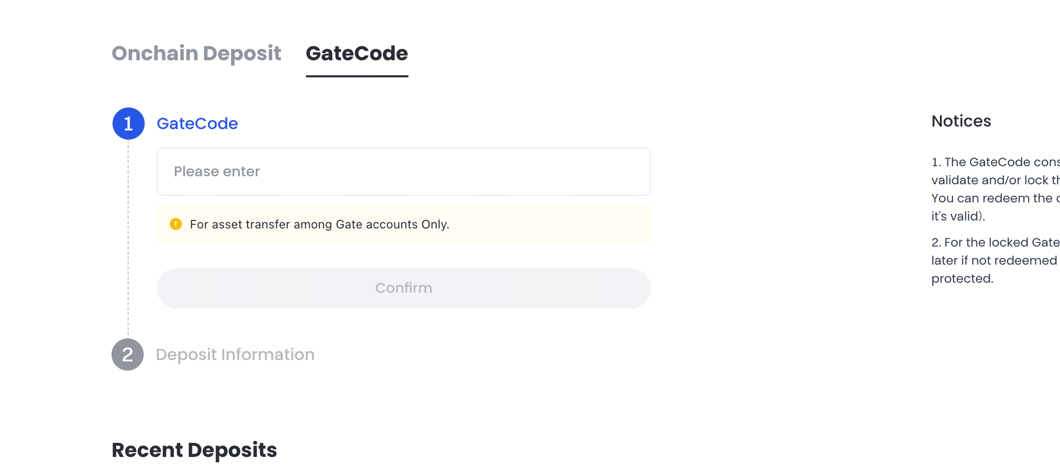1060x471 pixels.
Task: Click the blue step 1 circle icon
Action: click(x=128, y=124)
